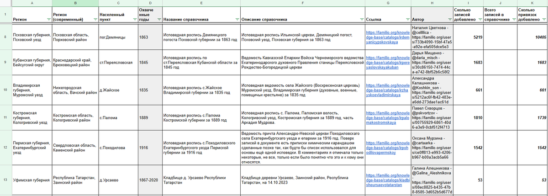The image size is (548, 196).
Task: Click year cell '1863'
Action: [x=150, y=37]
